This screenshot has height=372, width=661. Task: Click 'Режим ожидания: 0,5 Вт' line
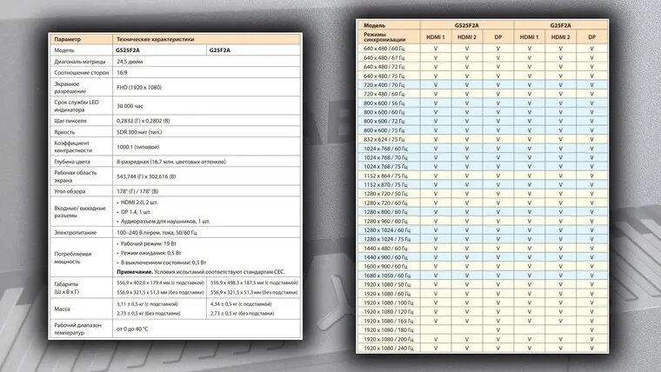(x=150, y=253)
